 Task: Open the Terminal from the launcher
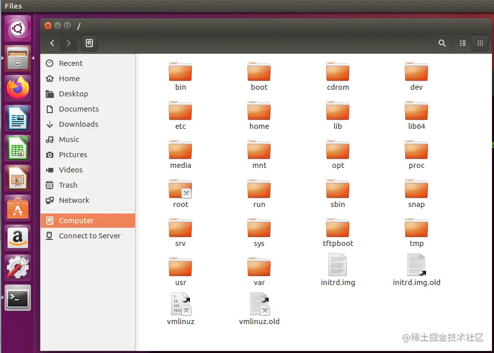(18, 298)
